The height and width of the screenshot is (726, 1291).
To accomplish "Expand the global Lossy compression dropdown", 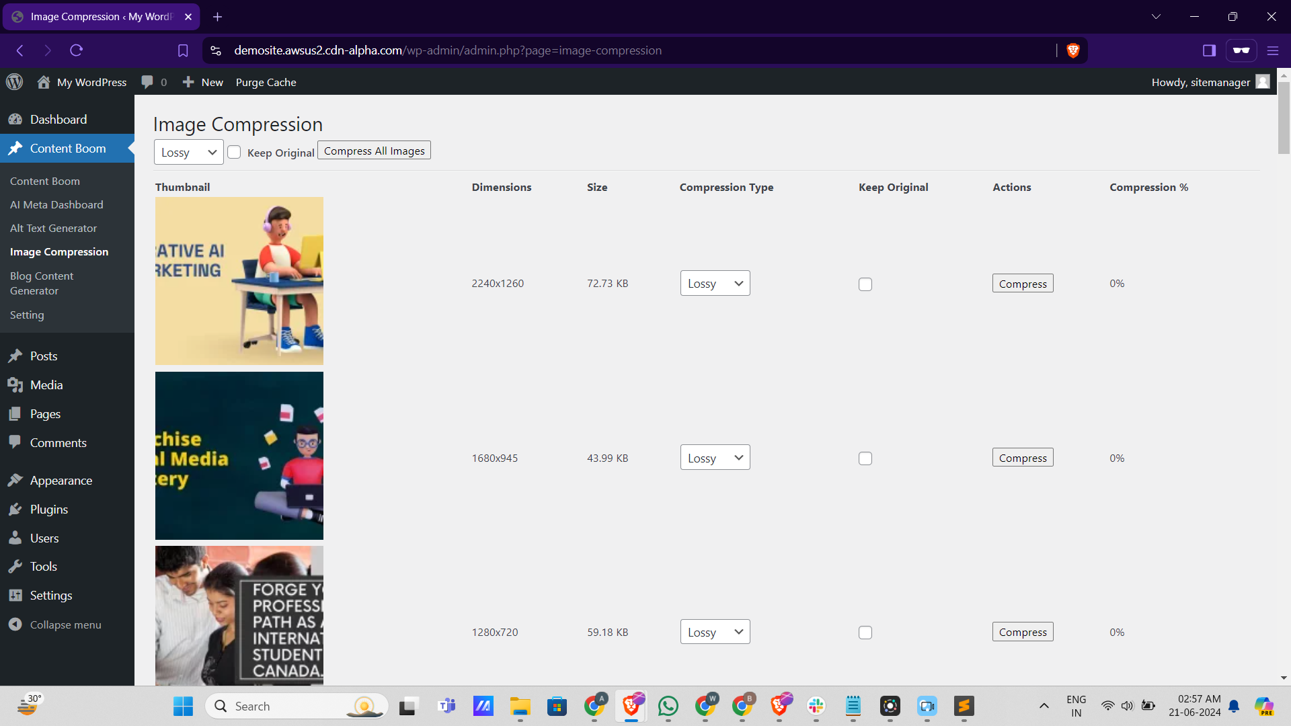I will pyautogui.click(x=189, y=153).
